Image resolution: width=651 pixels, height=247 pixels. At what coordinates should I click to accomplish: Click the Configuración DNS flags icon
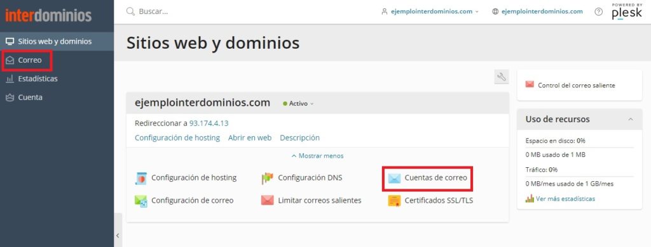268,179
